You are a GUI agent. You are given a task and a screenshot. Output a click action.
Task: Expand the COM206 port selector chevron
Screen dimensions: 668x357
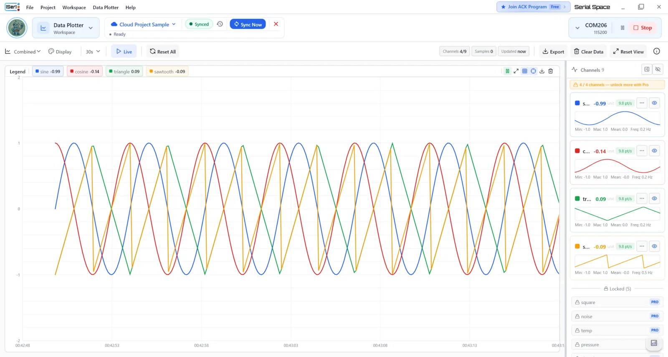577,28
